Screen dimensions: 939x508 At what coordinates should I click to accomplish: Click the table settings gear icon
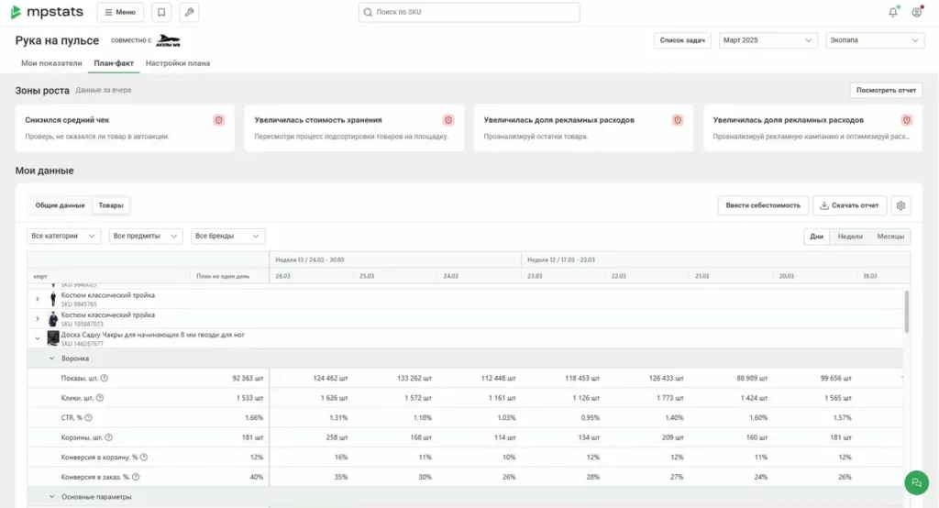pyautogui.click(x=900, y=205)
